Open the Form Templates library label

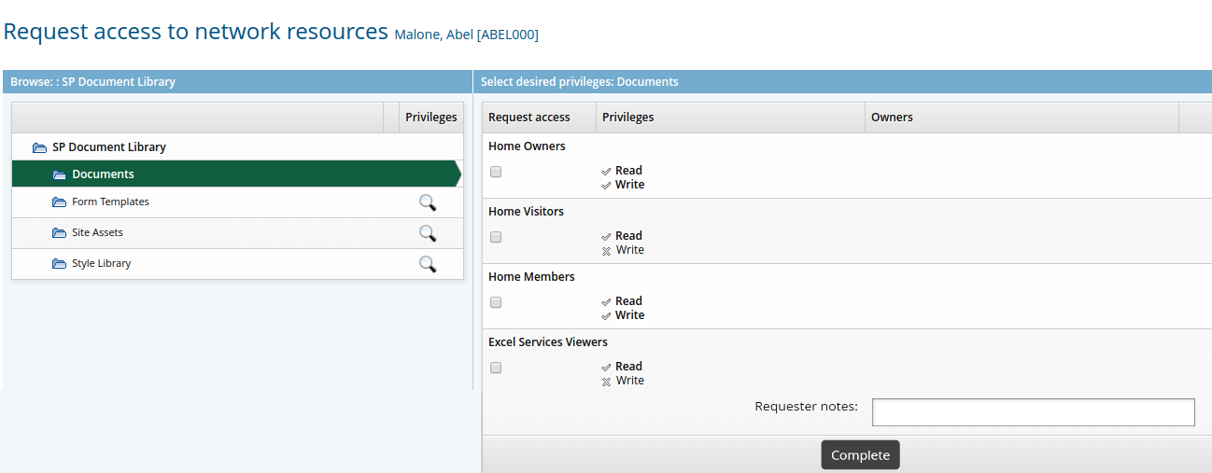(110, 202)
